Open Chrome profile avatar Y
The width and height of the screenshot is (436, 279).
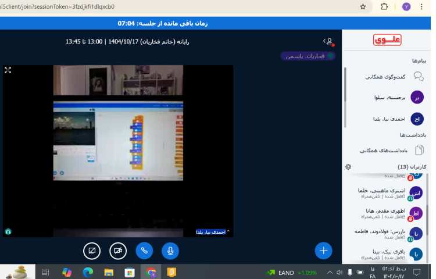406,6
